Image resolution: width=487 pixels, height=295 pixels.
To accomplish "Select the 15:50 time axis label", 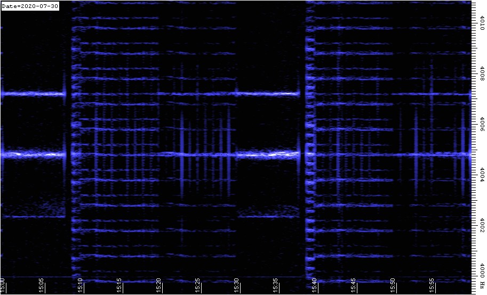I will point(393,285).
